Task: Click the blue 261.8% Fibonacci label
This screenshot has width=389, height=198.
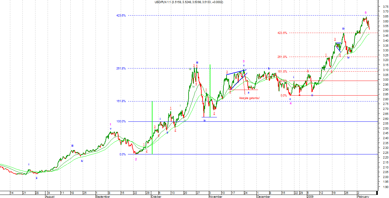Action: click(x=121, y=68)
